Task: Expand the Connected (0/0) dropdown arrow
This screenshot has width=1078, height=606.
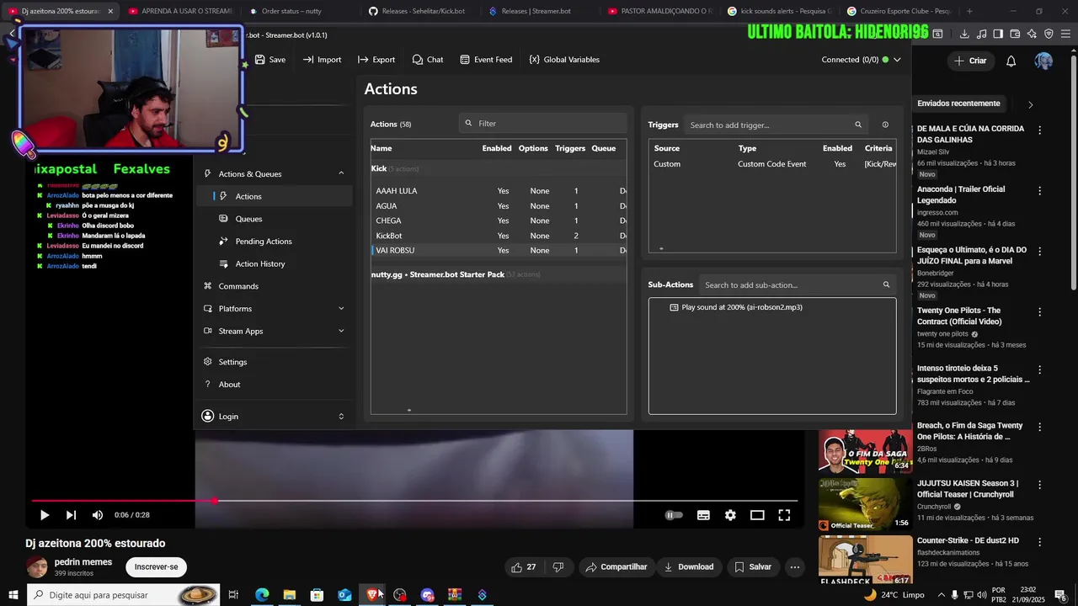Action: click(x=897, y=60)
